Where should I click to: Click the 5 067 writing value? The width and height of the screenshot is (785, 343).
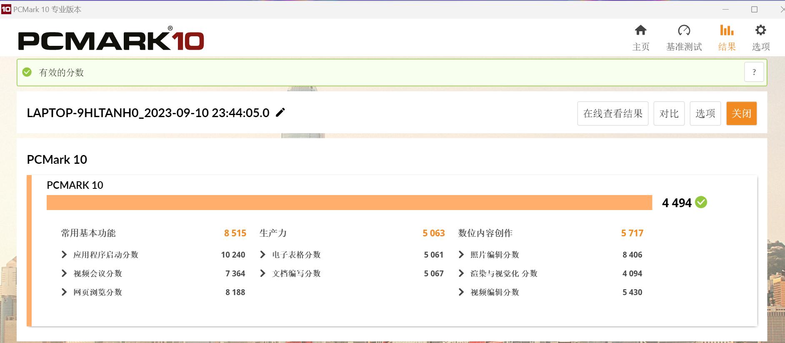point(434,273)
